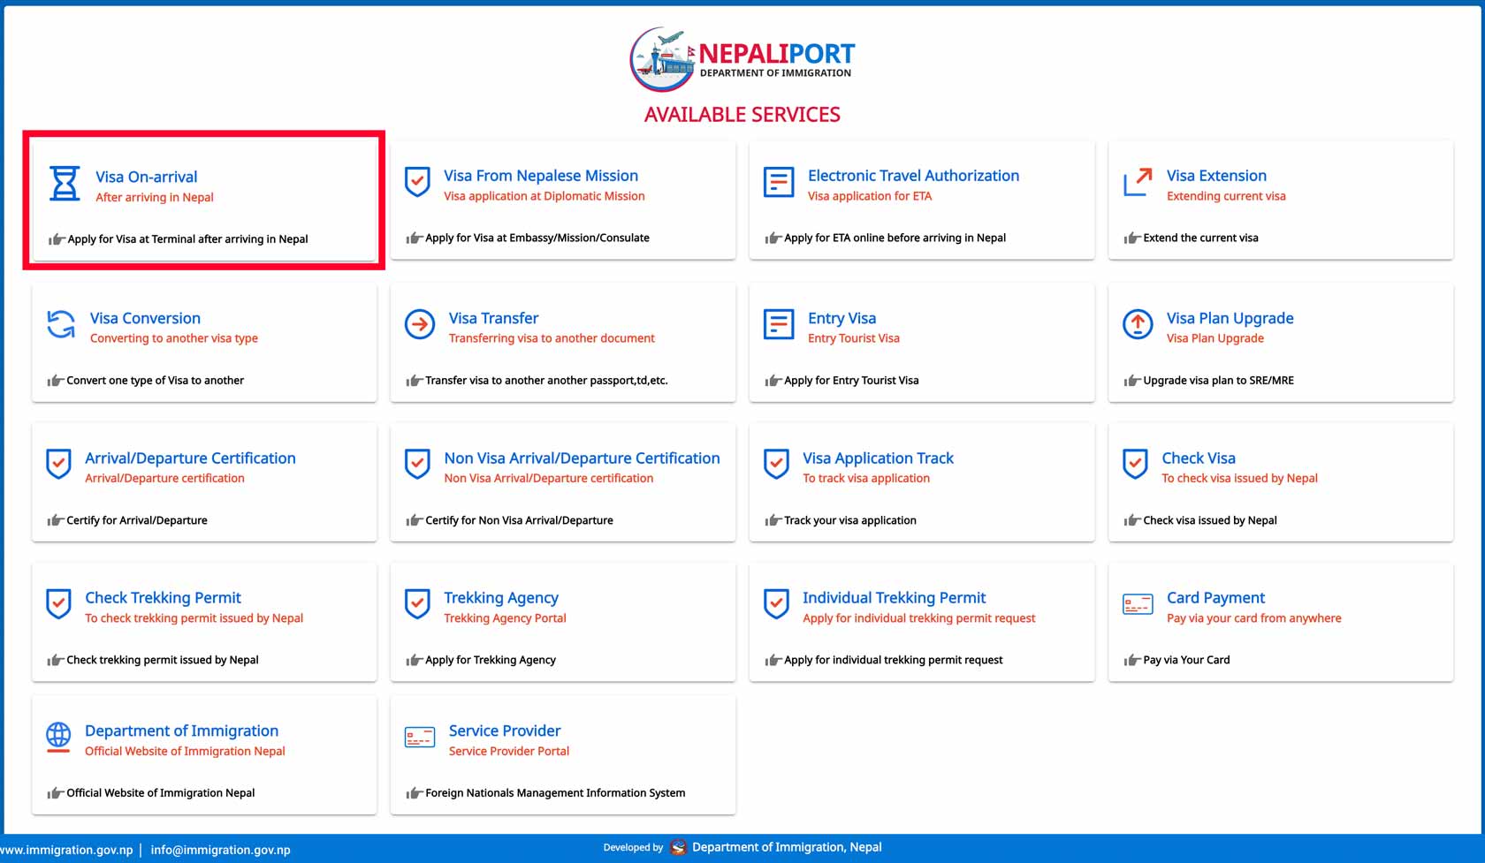The width and height of the screenshot is (1485, 863).
Task: Click the shield icon beside Visa From Nepalese Mission
Action: point(417,182)
